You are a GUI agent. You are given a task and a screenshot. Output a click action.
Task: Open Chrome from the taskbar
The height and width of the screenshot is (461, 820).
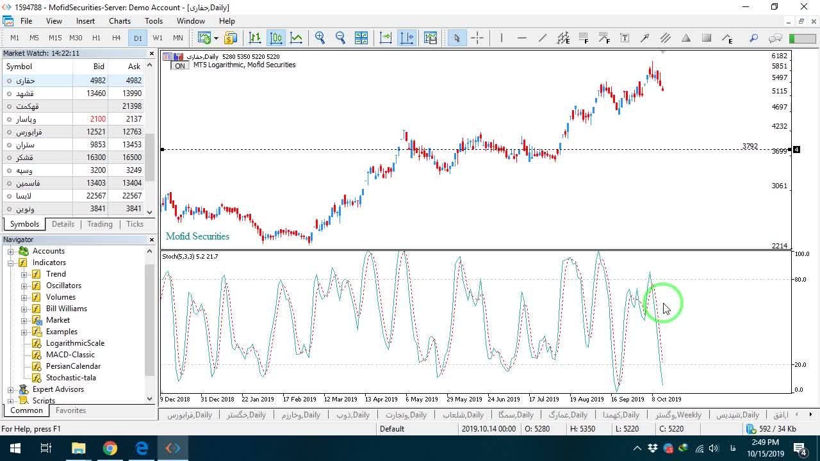tap(110, 448)
